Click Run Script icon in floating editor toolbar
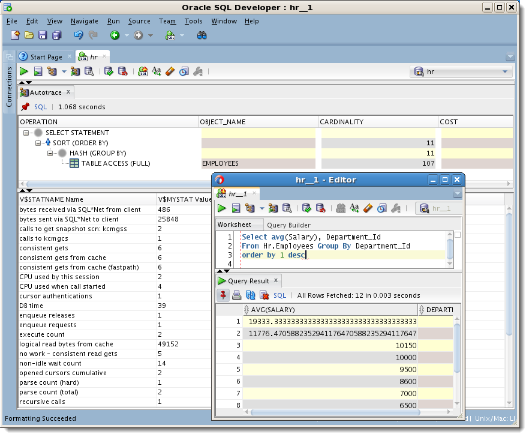Screen dimensions: 529x437 tap(236, 208)
